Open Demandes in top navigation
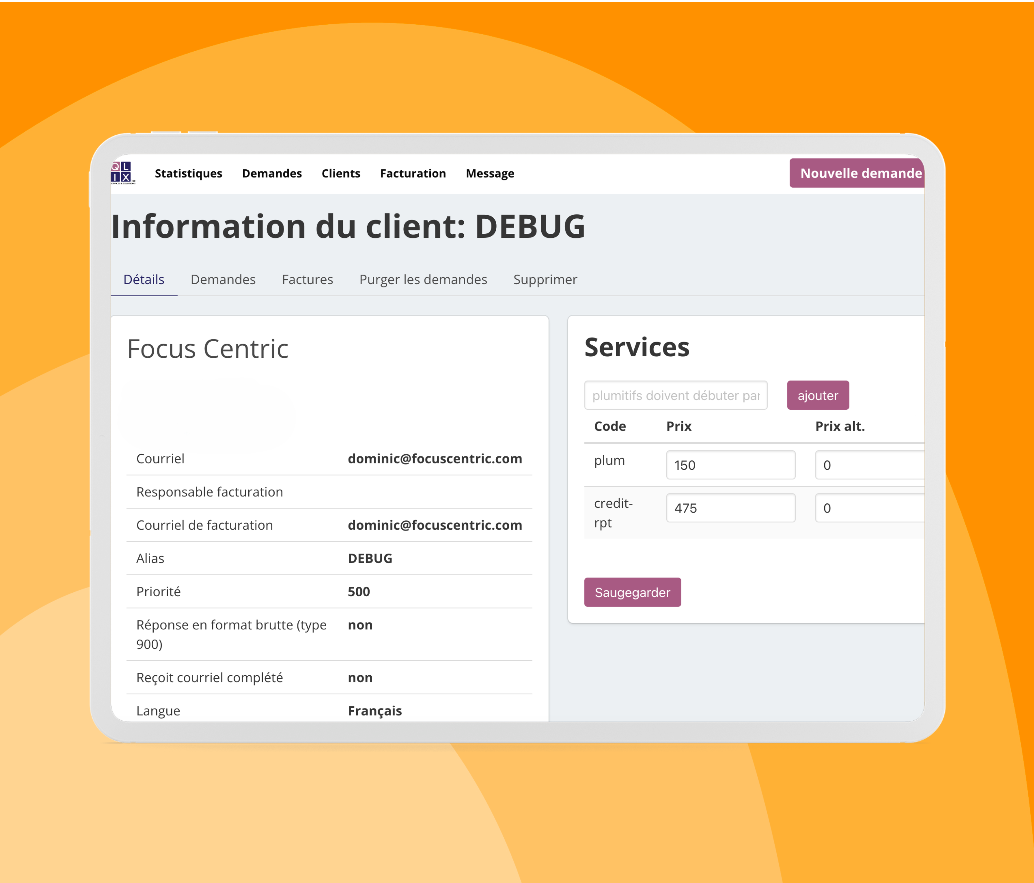Screen dimensions: 1034x883 (x=272, y=173)
